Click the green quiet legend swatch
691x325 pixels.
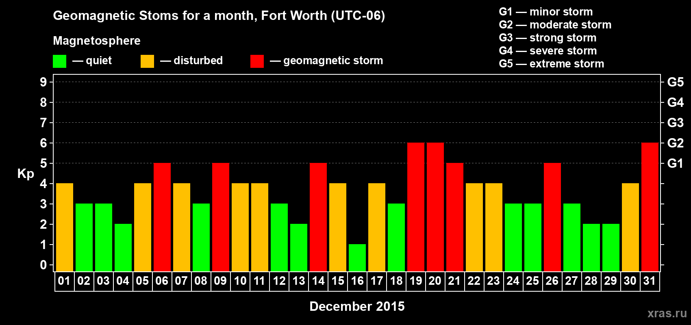point(59,61)
